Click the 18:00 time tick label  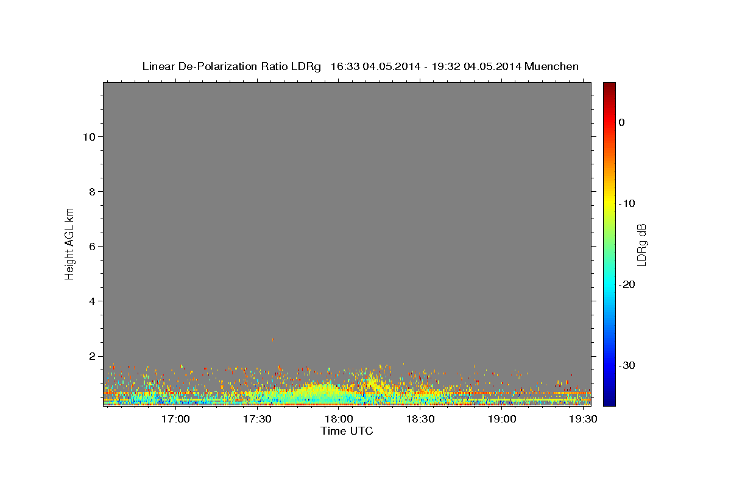click(339, 419)
